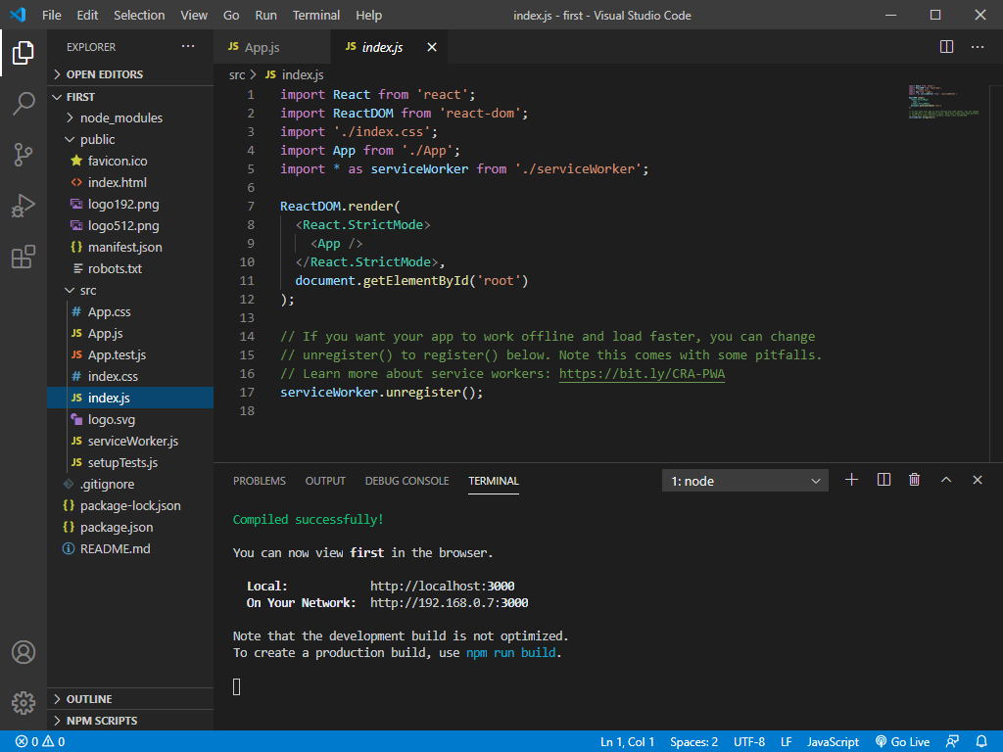Screen dimensions: 1003x752
Task: Click JavaScript language mode
Action: coord(833,742)
